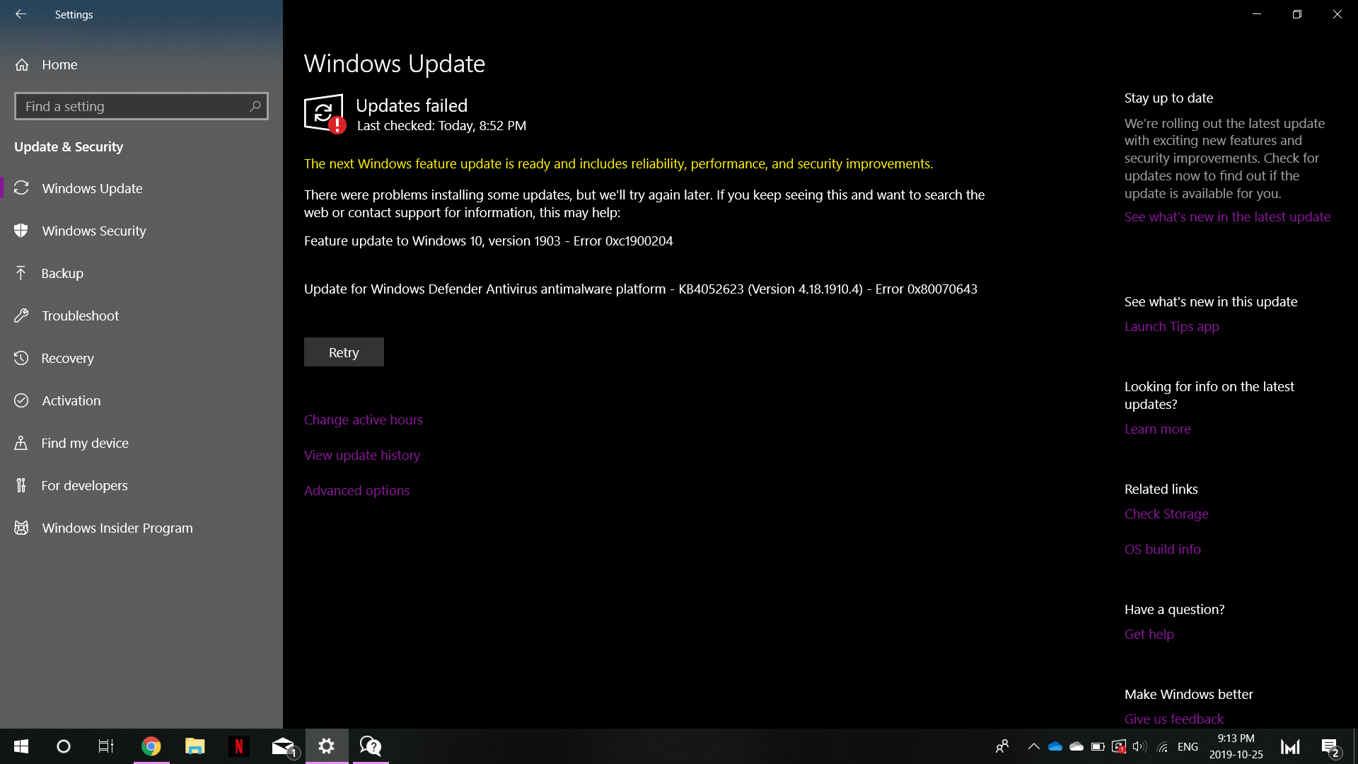1358x764 pixels.
Task: Open OS build info link
Action: click(x=1162, y=549)
